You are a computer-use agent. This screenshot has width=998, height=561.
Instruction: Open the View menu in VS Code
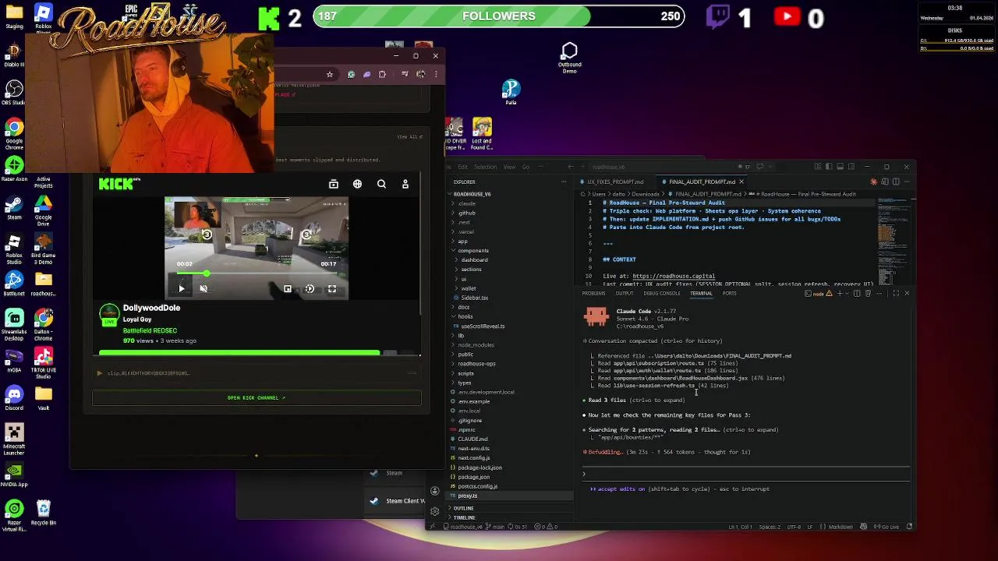point(509,167)
